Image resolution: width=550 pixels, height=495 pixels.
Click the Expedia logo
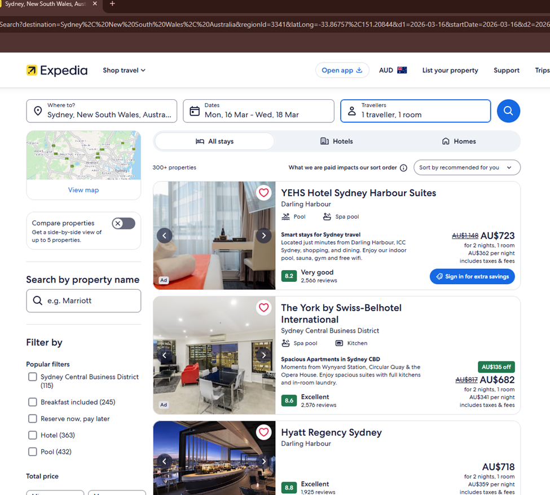[x=57, y=70]
